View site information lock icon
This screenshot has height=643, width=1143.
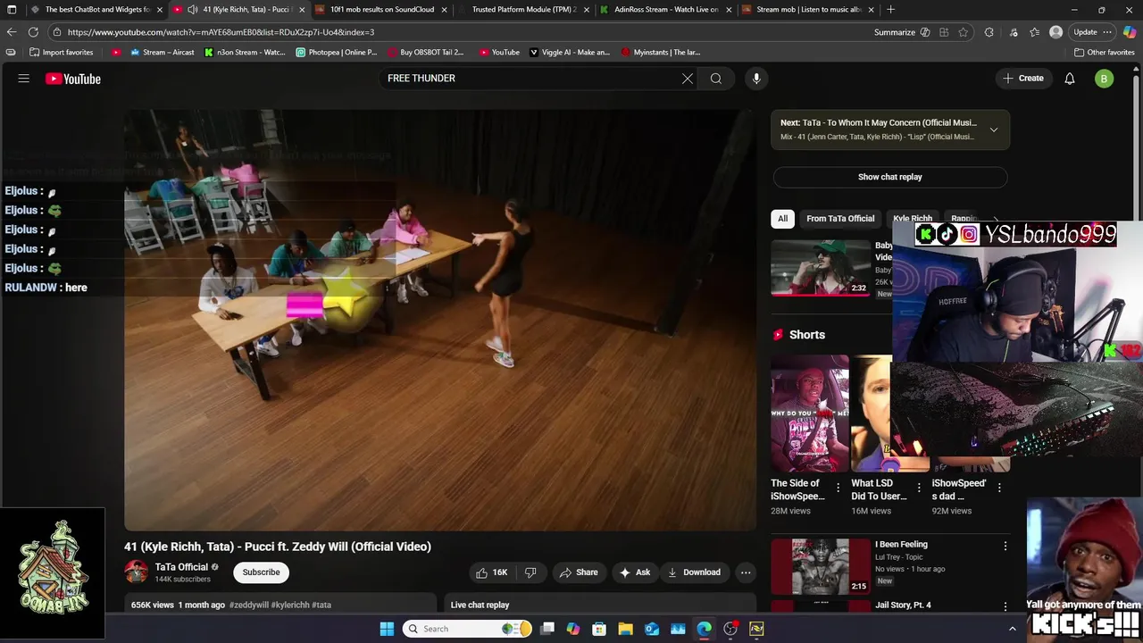(57, 32)
